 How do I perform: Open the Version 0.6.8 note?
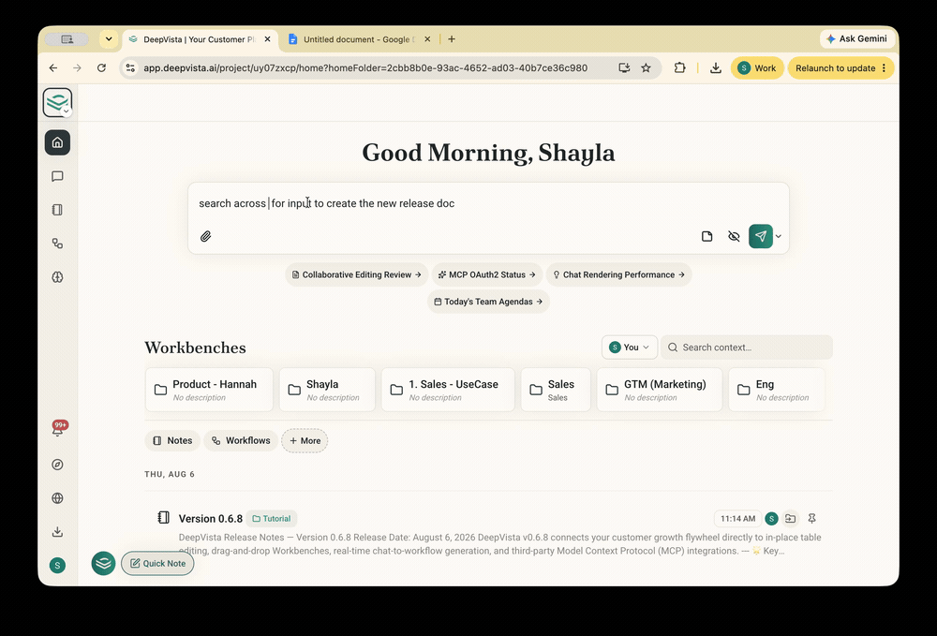tap(210, 518)
